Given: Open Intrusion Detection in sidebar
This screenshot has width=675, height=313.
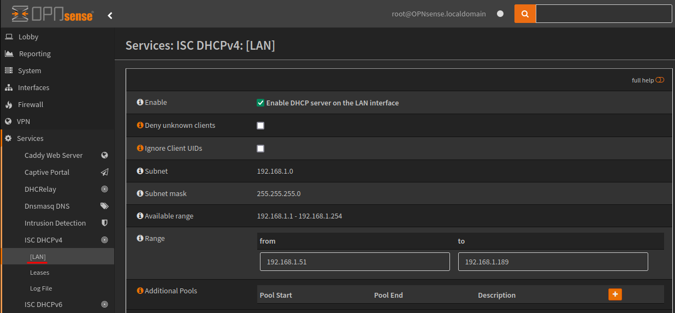Looking at the screenshot, I should click(55, 223).
